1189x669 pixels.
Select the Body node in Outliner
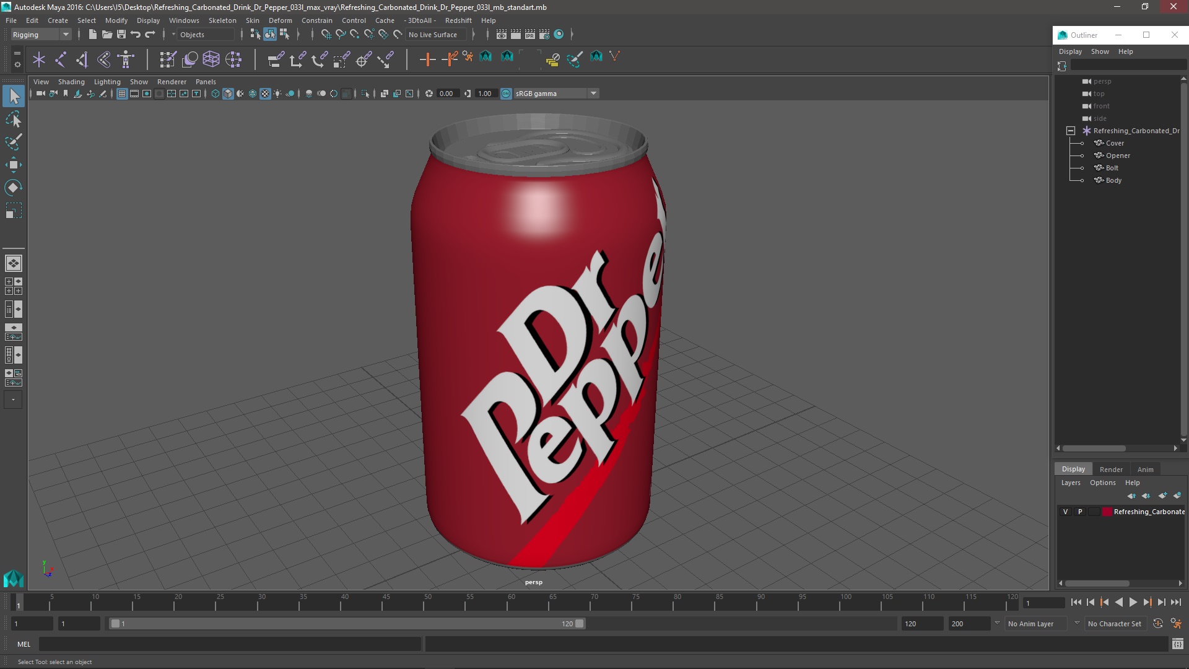[1113, 180]
